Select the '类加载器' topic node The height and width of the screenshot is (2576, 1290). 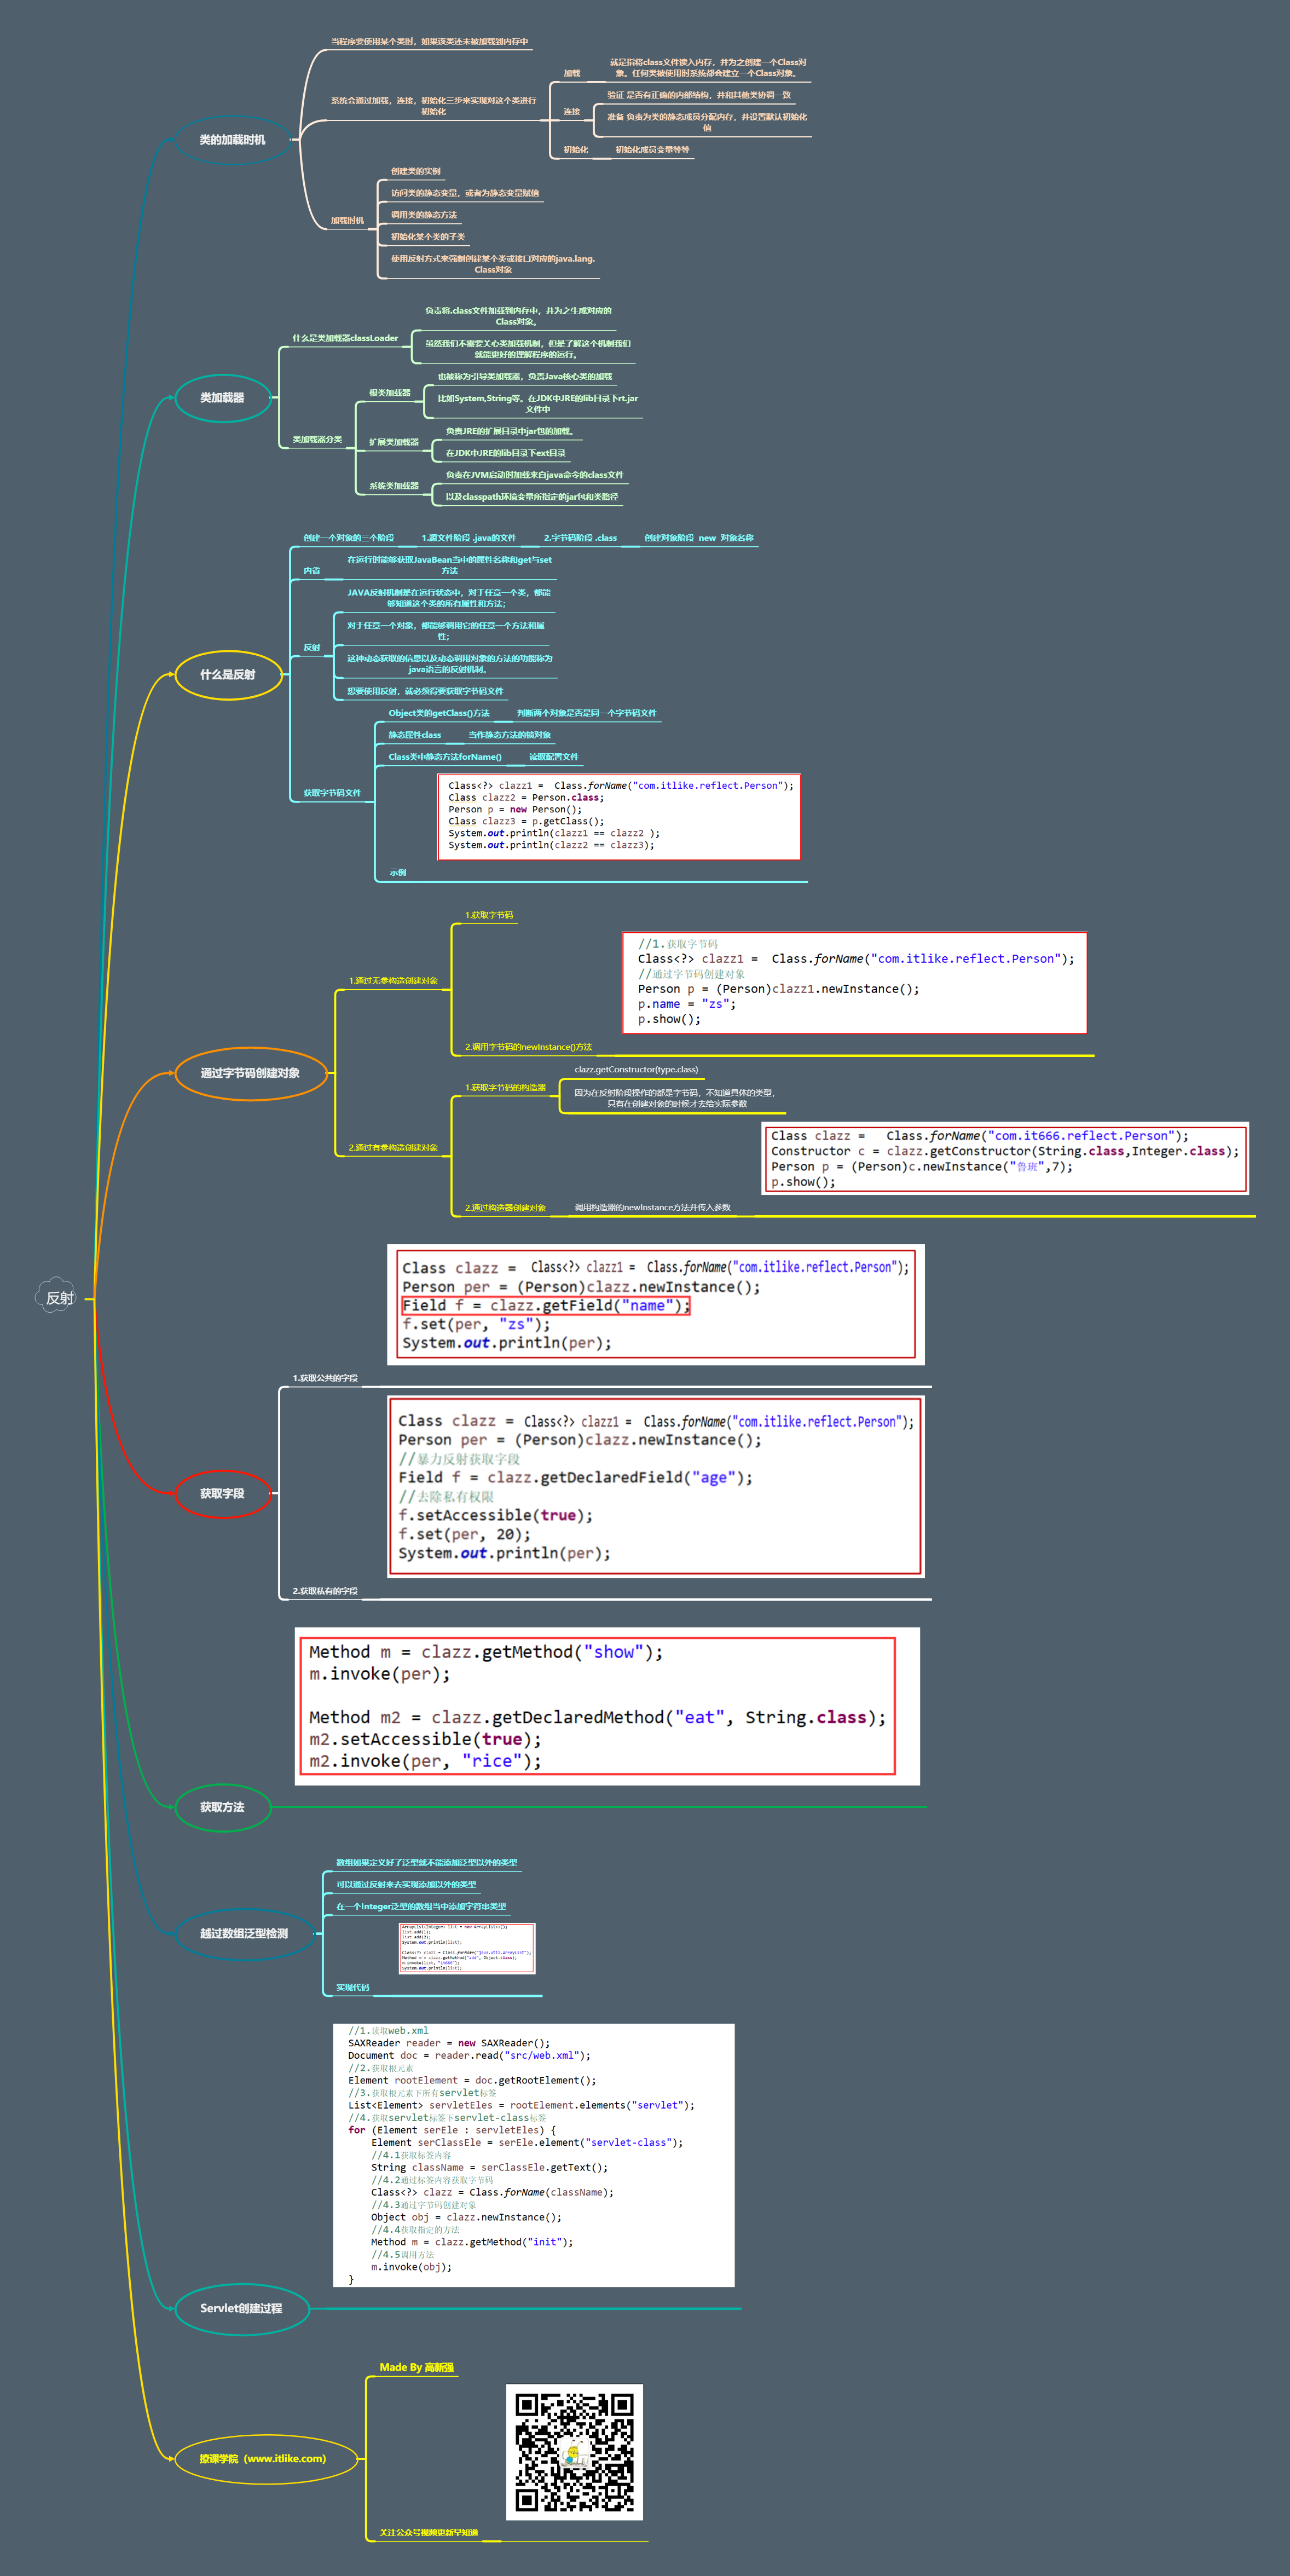pyautogui.click(x=222, y=398)
